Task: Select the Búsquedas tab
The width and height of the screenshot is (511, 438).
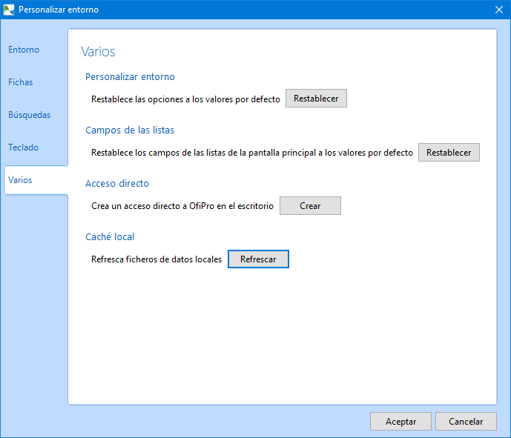Action: (30, 115)
